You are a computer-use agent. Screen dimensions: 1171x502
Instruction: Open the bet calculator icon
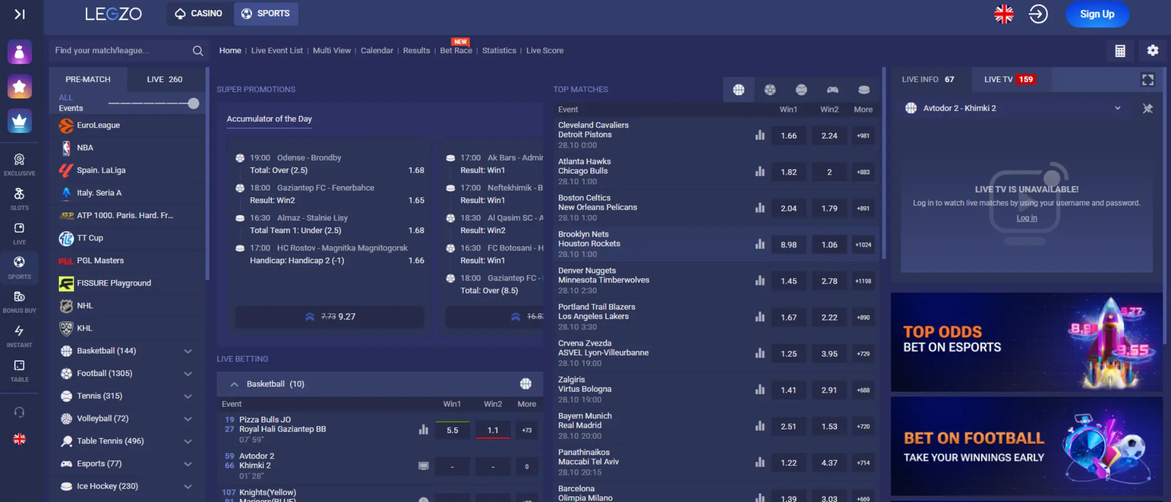1120,50
